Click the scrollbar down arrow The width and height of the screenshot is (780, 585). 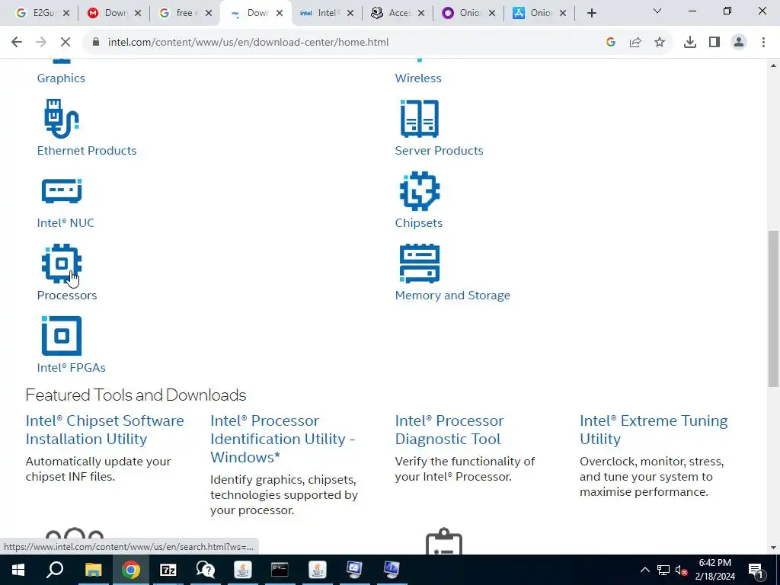773,548
